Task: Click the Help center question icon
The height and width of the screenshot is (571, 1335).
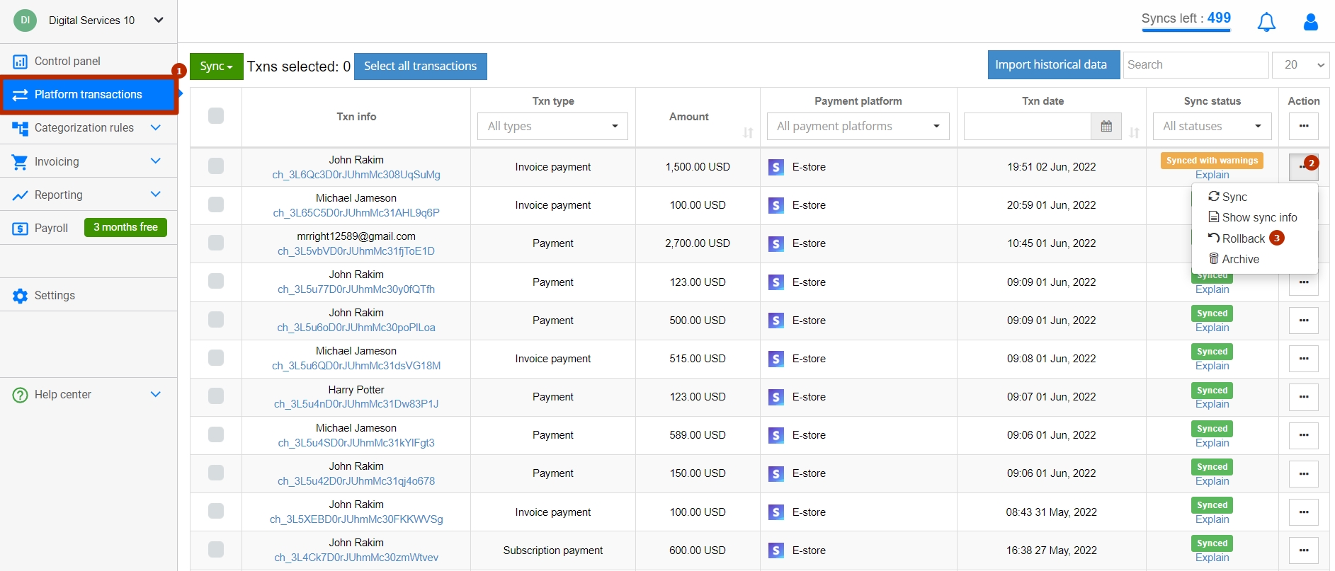Action: pos(21,396)
